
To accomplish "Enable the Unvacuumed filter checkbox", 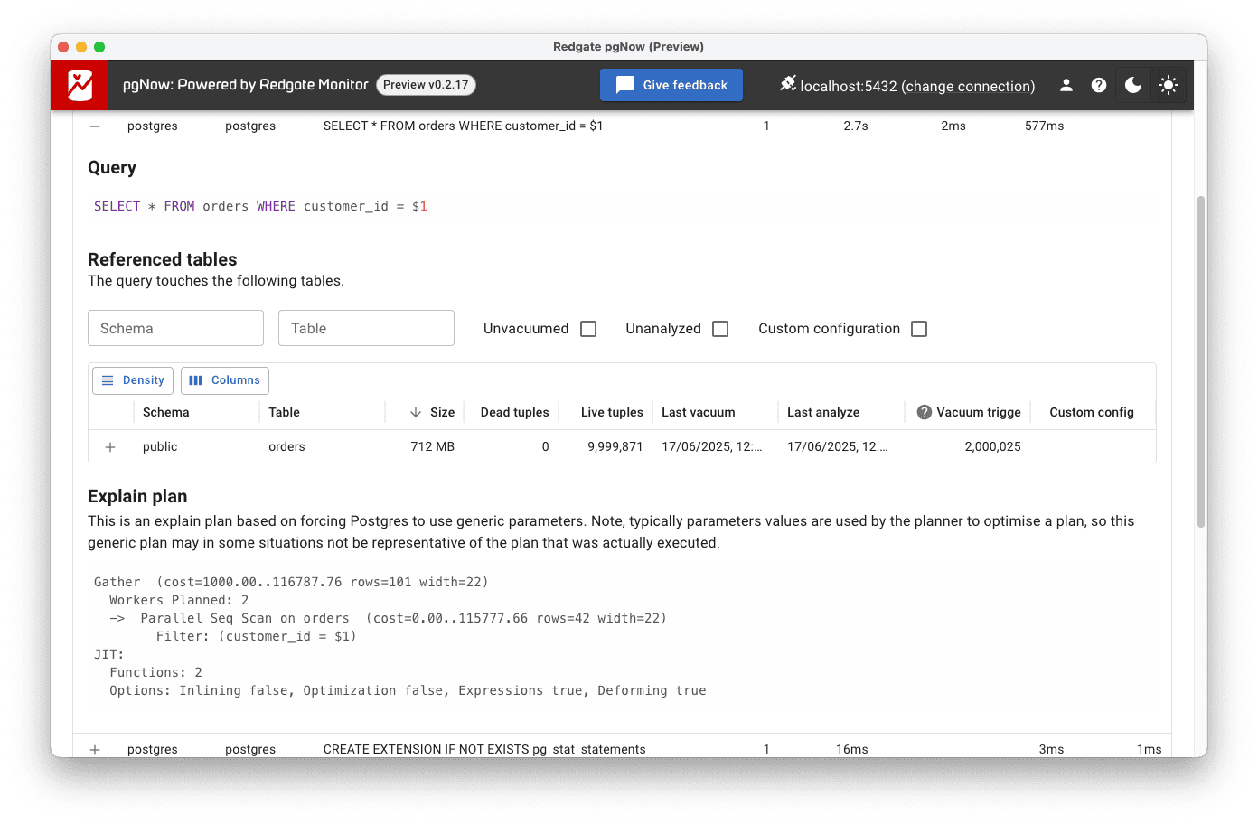I will pyautogui.click(x=587, y=328).
